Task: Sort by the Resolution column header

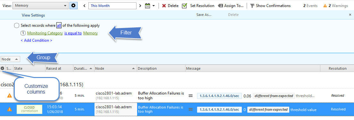Action: tap(337, 68)
